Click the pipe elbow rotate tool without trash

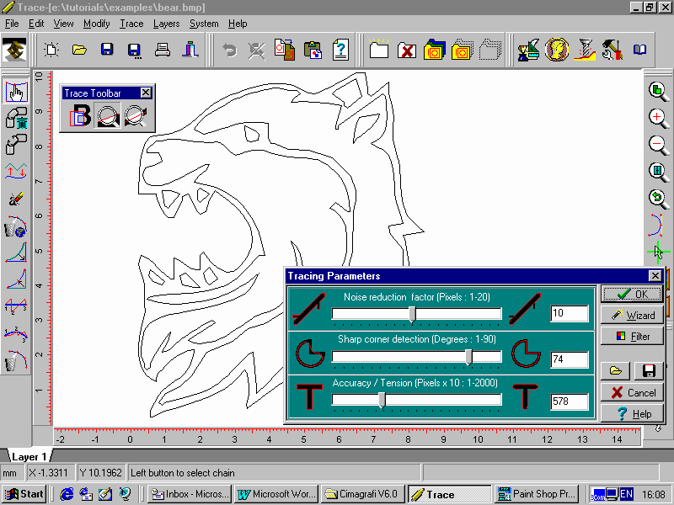tap(16, 144)
